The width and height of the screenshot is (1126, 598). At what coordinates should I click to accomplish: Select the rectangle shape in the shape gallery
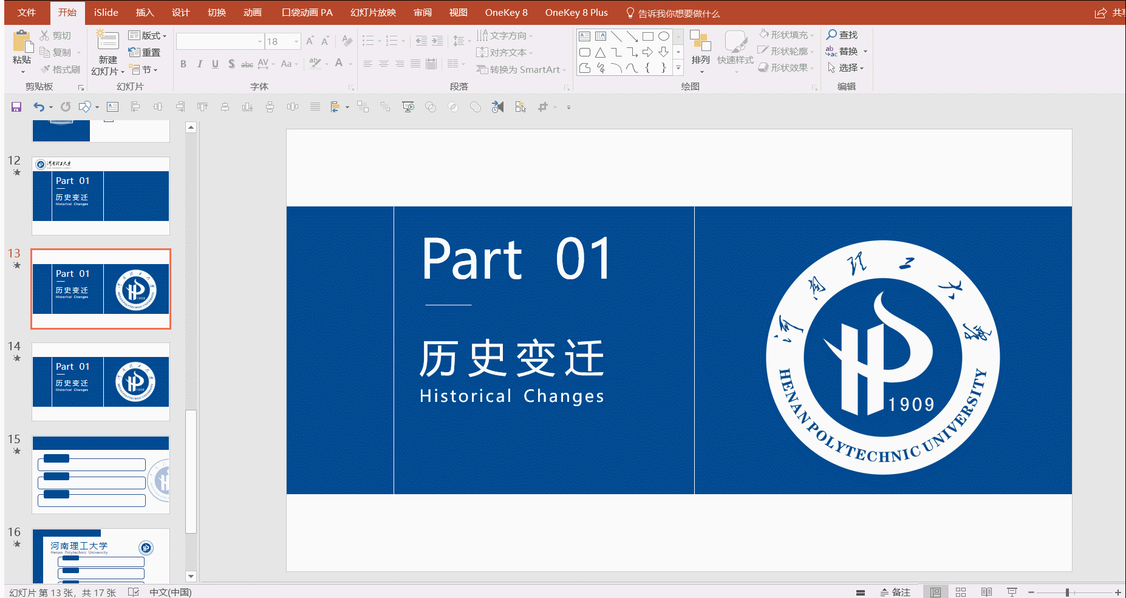[x=647, y=36]
